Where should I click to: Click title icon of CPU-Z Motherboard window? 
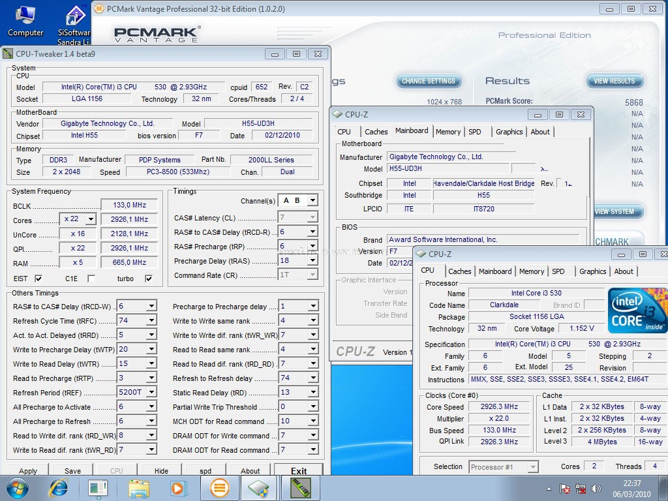point(337,114)
